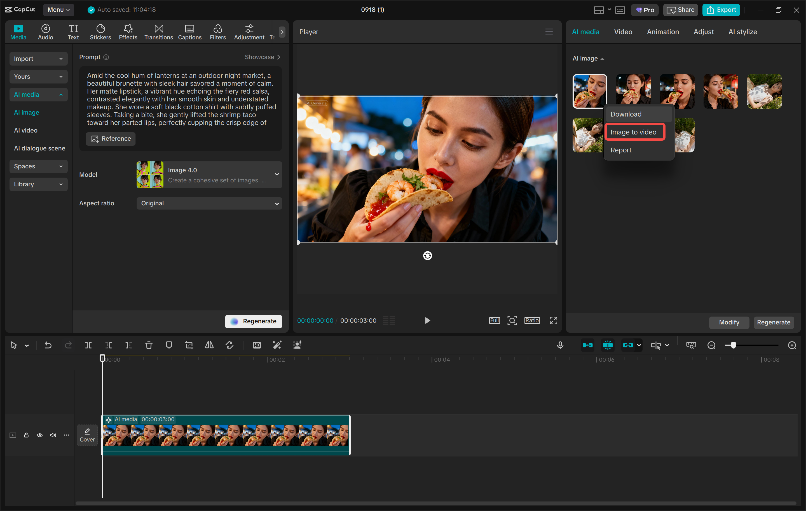Open the Transitions panel
The height and width of the screenshot is (511, 806).
point(158,32)
